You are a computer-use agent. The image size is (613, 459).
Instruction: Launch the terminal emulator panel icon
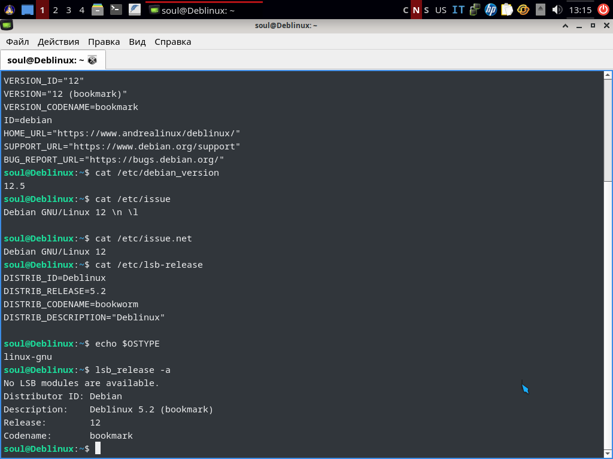(116, 10)
